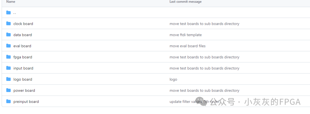
Task: View the 'move ftdi template' commit
Action: pos(185,35)
